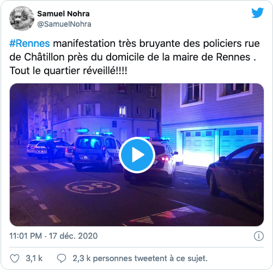273x272 pixels.
Task: Click the police van in the video thumbnail
Action: point(96,152)
